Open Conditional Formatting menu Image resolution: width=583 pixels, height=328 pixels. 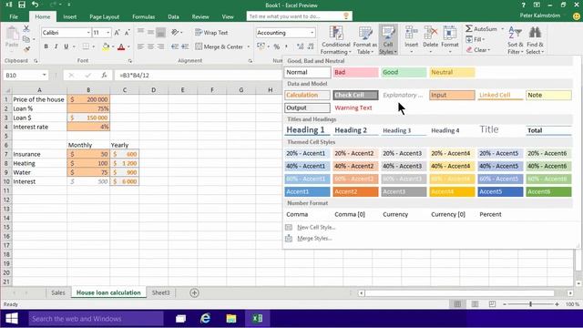click(335, 40)
